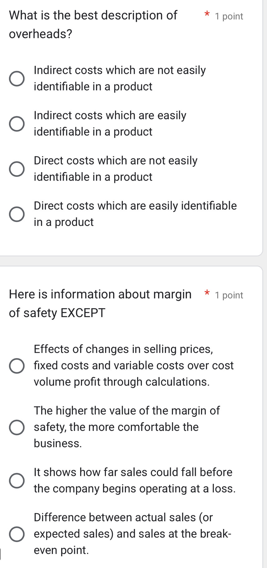Click the answer text 'Direct costs which are not easily identifiable in a product'
267x568 pixels.
tap(116, 168)
